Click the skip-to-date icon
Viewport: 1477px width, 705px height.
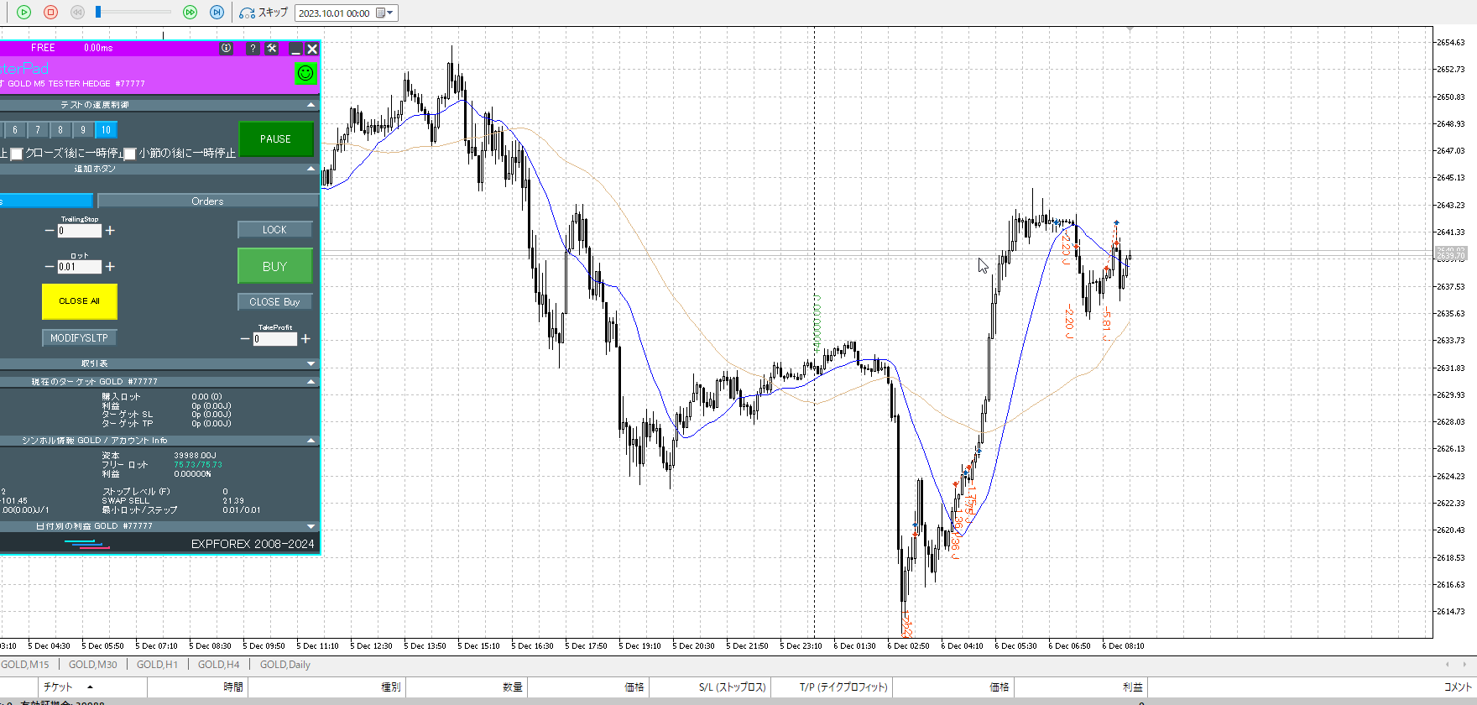247,13
